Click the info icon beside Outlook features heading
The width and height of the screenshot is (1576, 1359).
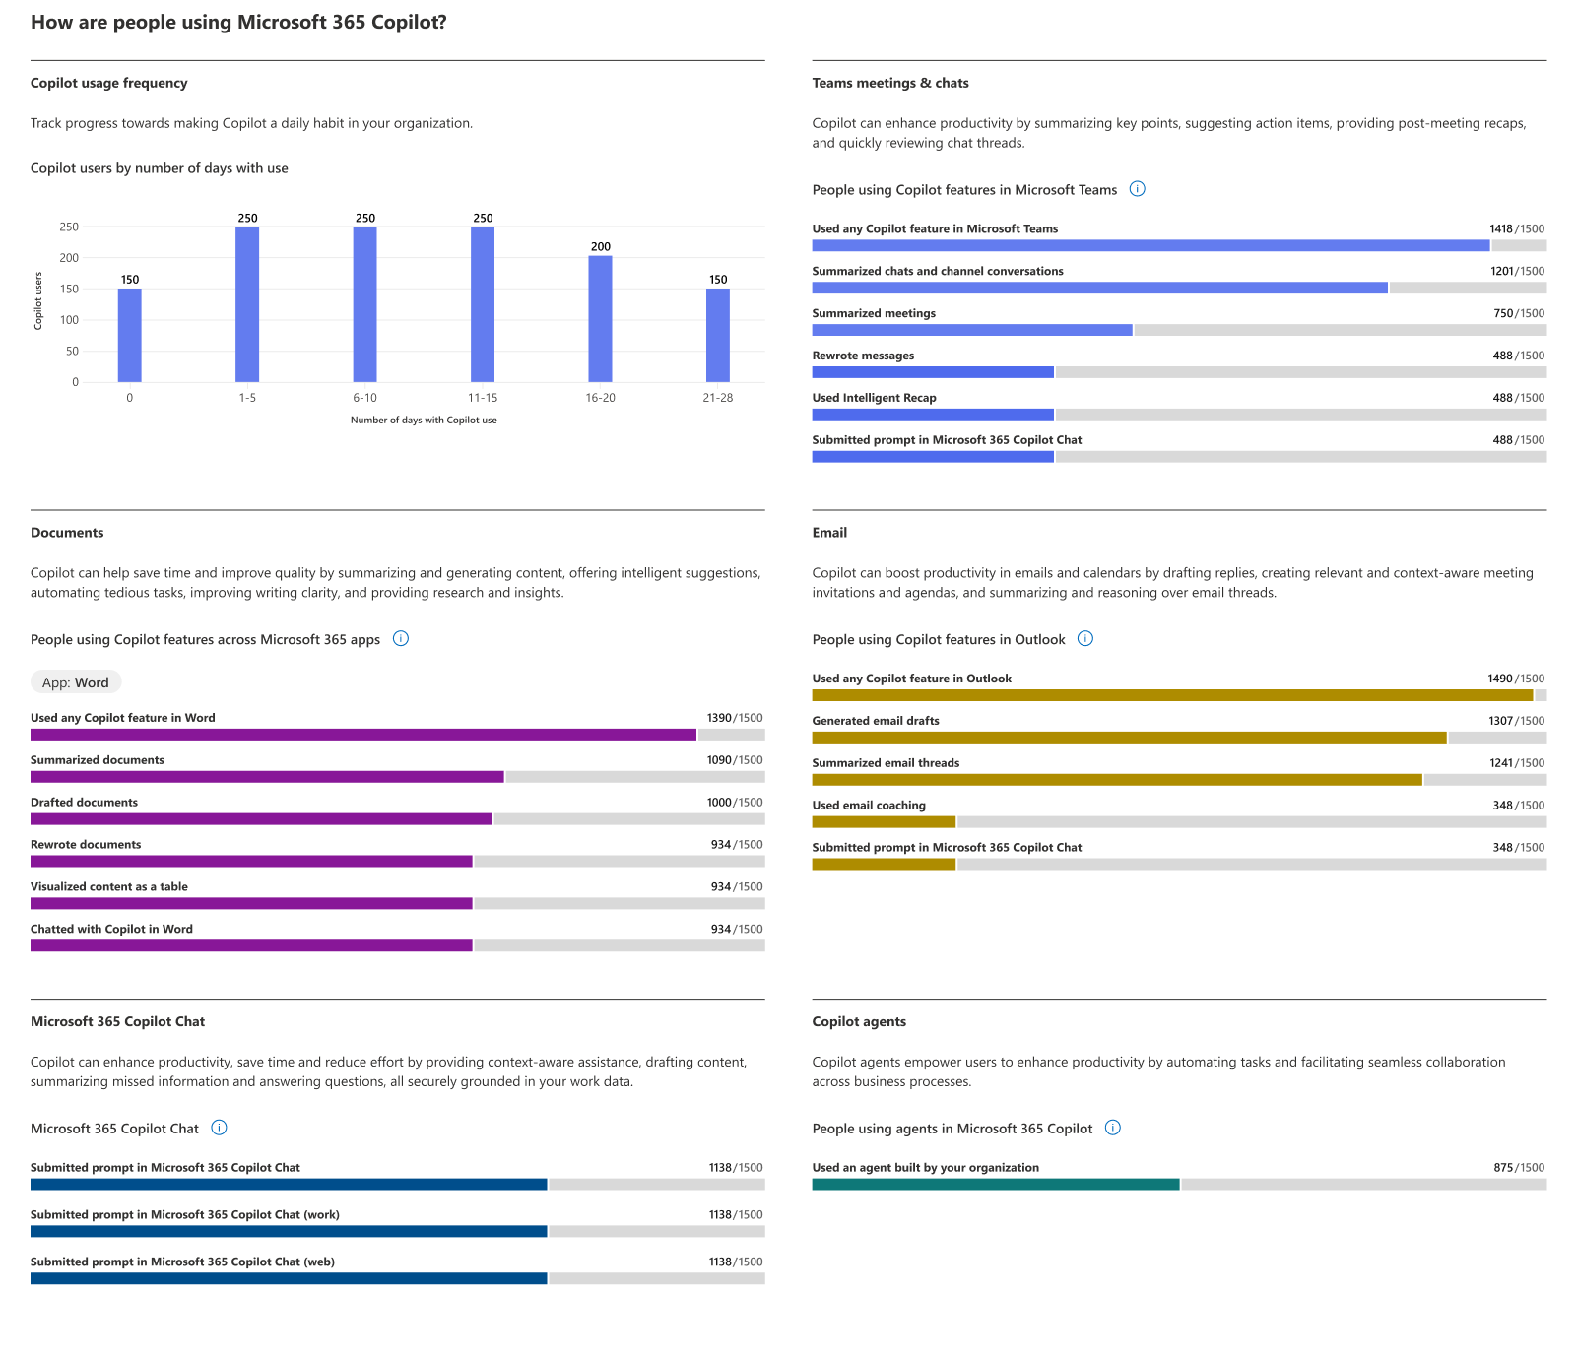(x=1084, y=638)
